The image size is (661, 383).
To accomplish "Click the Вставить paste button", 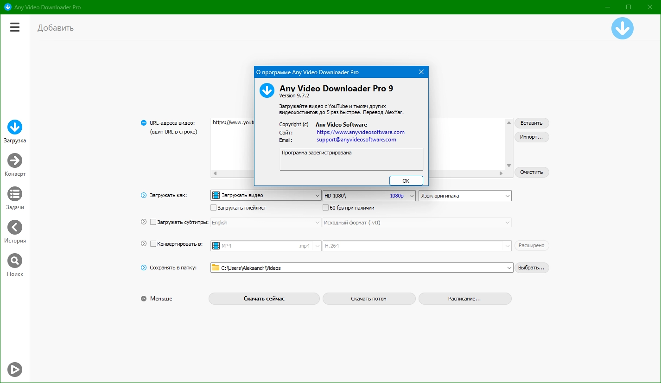I will coord(532,123).
